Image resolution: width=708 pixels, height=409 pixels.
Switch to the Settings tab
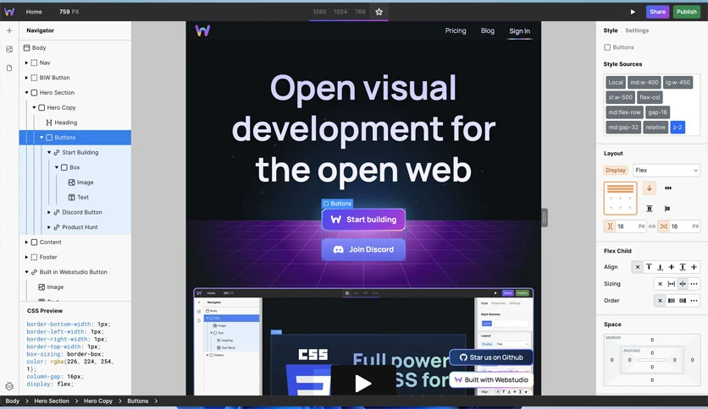coord(637,30)
